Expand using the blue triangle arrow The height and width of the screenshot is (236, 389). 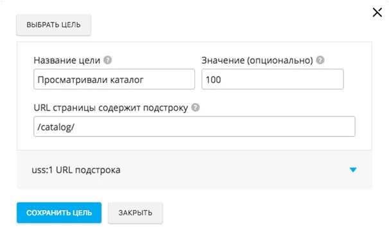click(x=353, y=170)
